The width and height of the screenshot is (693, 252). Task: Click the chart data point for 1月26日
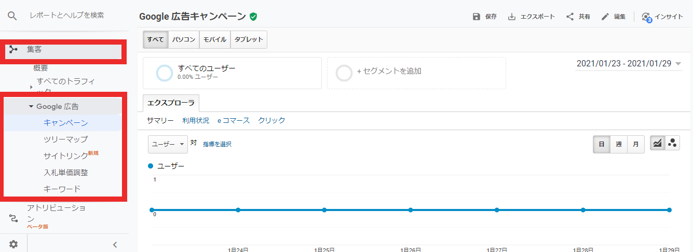411,210
